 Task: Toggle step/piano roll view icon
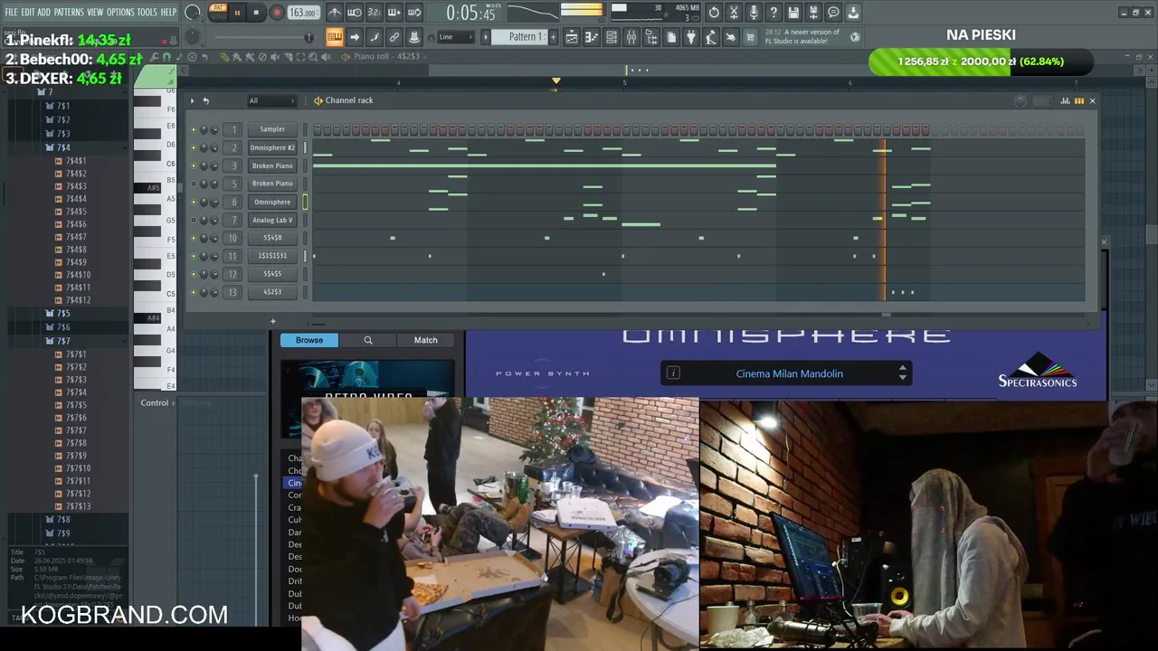[x=1078, y=100]
